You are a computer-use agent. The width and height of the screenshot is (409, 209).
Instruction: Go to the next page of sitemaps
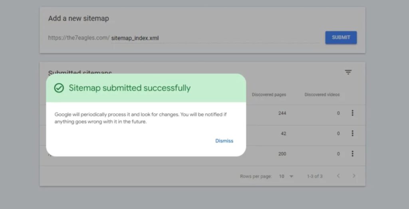tap(354, 176)
